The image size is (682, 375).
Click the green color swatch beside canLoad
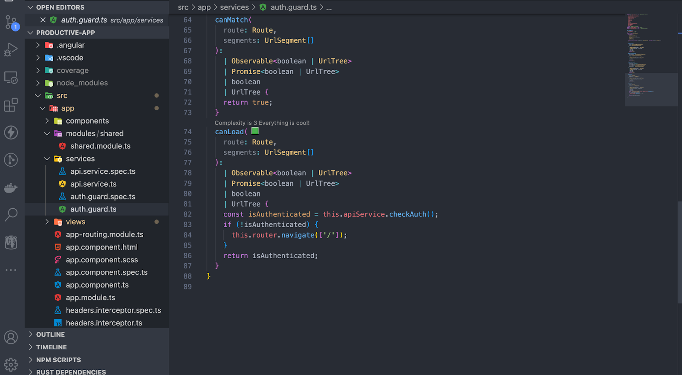(255, 131)
